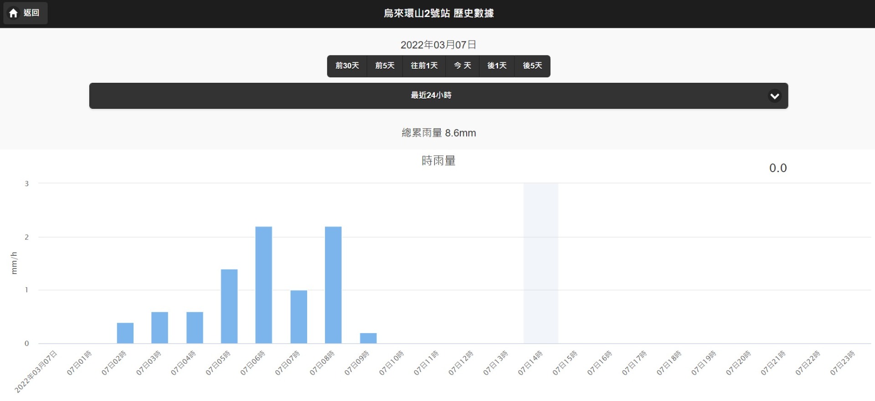The image size is (875, 401).
Task: Click the 07日07時 rainfall bar
Action: coord(299,317)
